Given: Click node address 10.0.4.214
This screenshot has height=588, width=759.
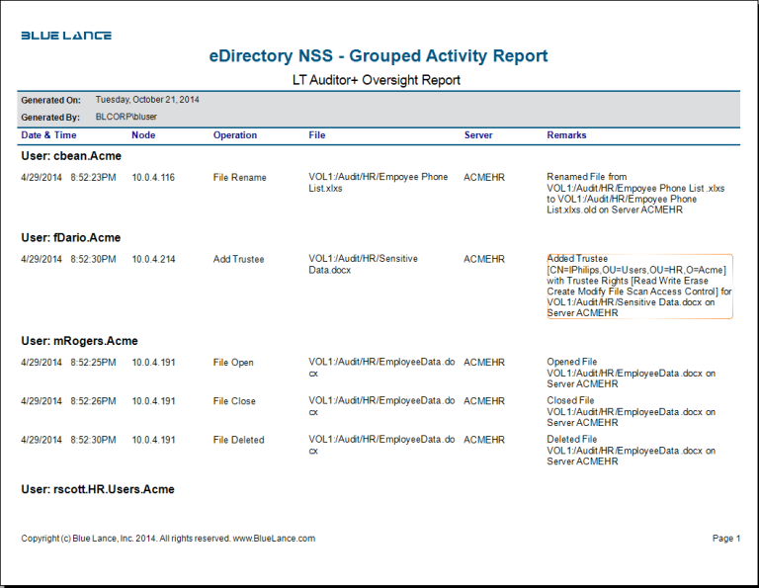Looking at the screenshot, I should click(x=153, y=260).
